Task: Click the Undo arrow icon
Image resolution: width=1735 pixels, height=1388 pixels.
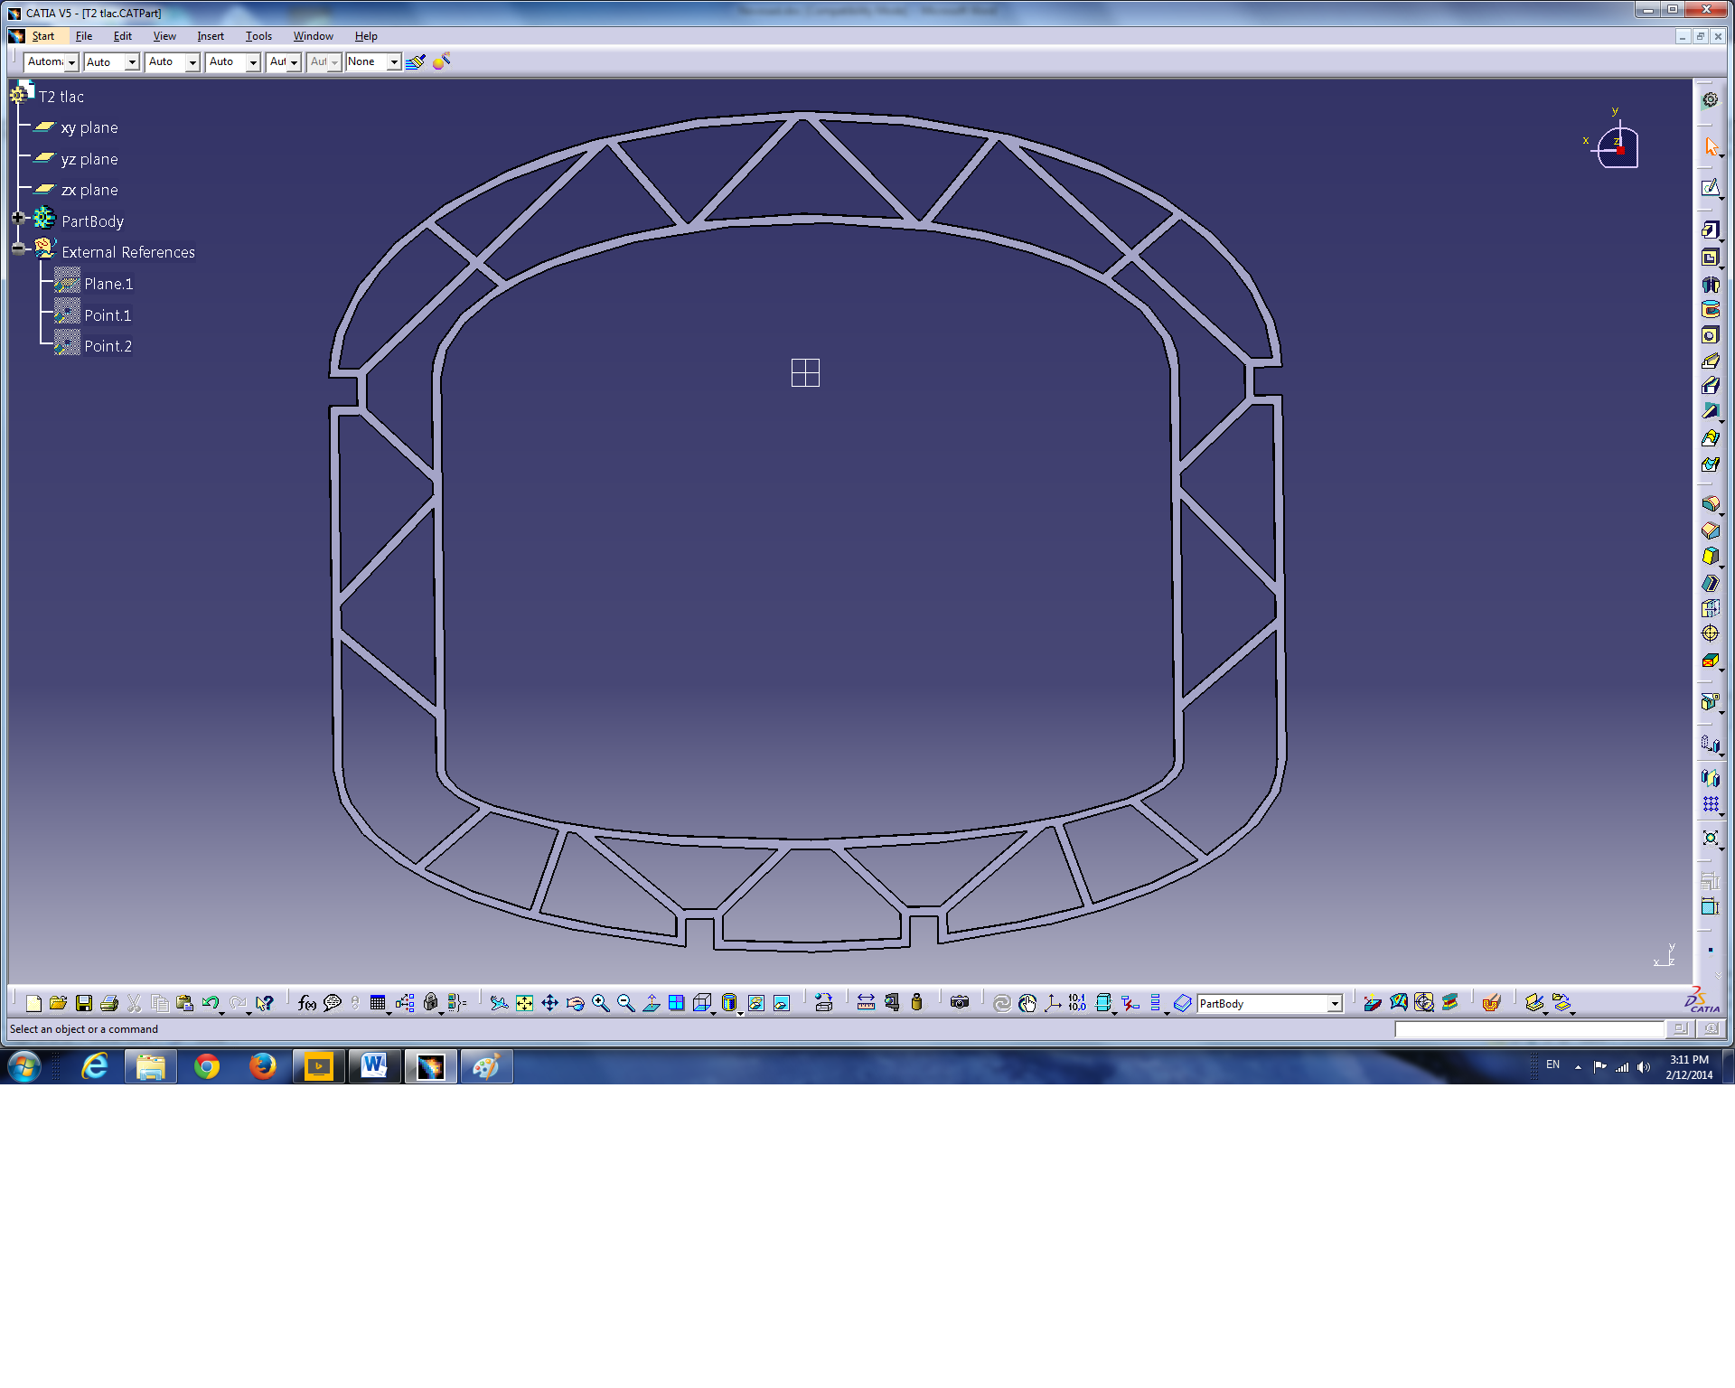Action: [210, 1003]
